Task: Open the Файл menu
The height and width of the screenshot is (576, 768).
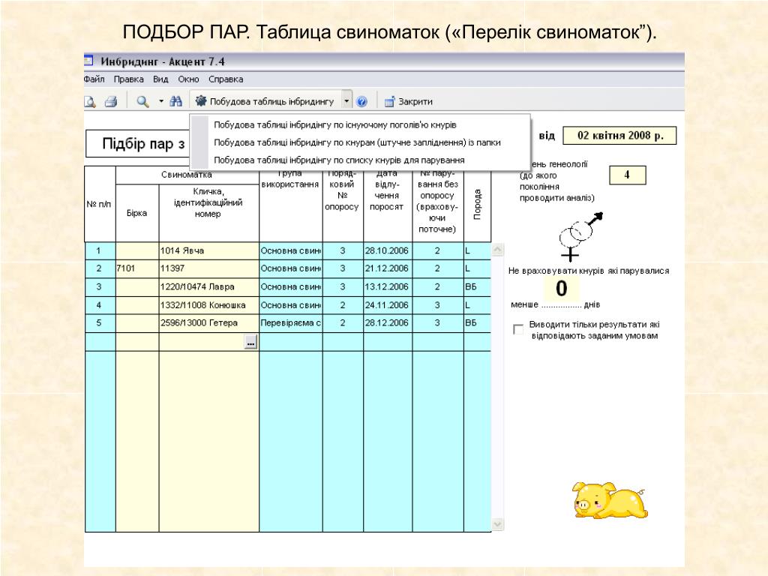Action: [94, 79]
